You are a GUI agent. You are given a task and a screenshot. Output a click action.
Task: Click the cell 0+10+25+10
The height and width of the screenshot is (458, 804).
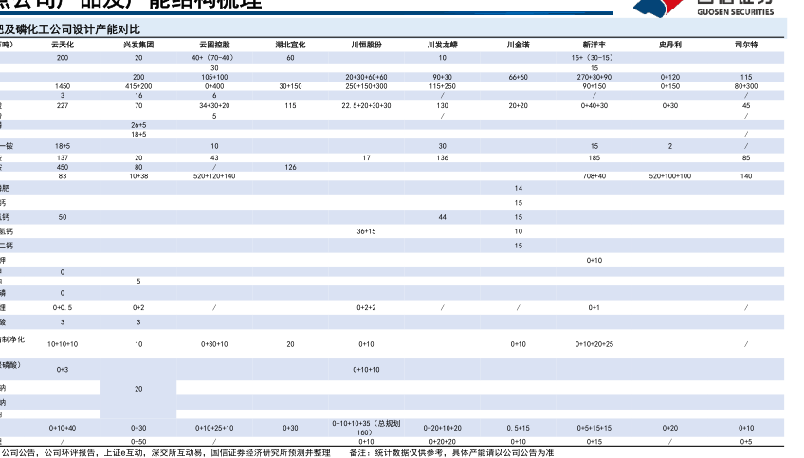[214, 428]
